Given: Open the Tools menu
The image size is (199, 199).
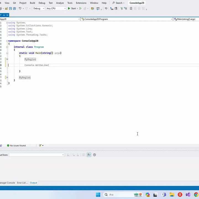Looking at the screenshot, I should [70, 3].
